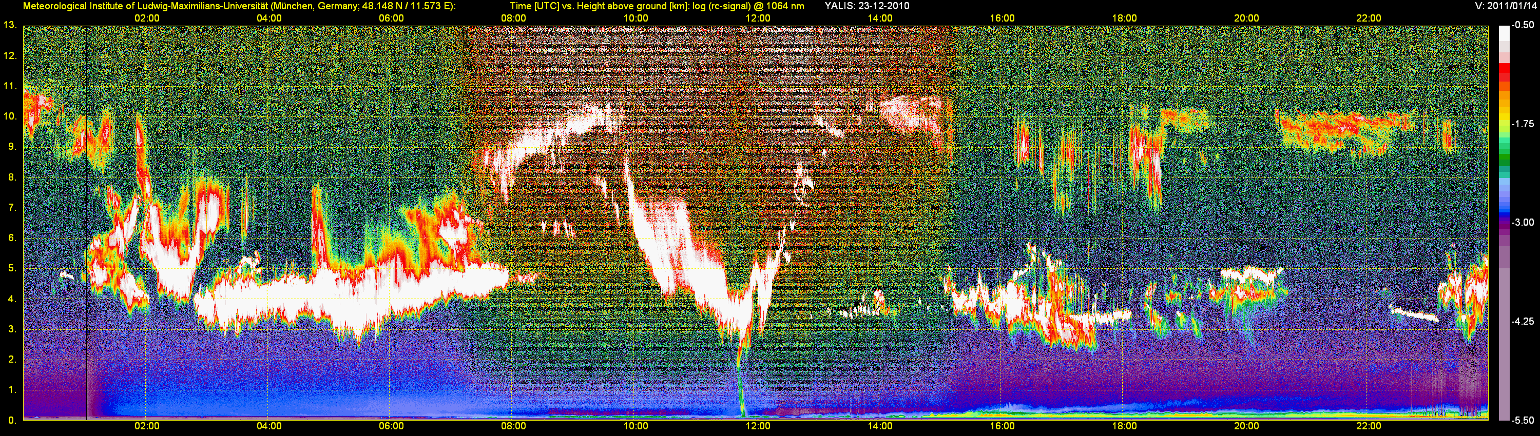Select the 08:00 label on the bottom time axis
Image resolution: width=1540 pixels, height=436 pixels.
[513, 426]
